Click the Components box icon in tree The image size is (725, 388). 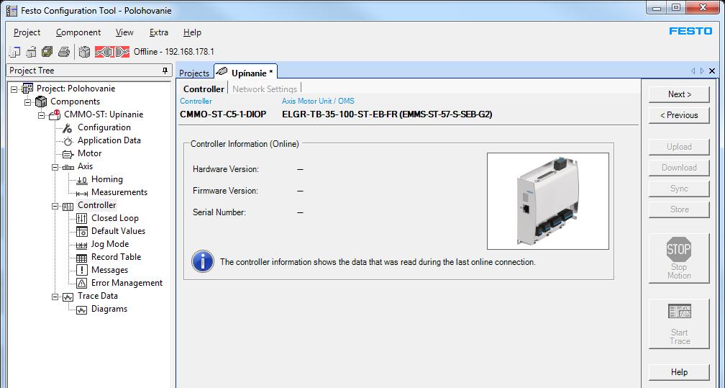(41, 101)
